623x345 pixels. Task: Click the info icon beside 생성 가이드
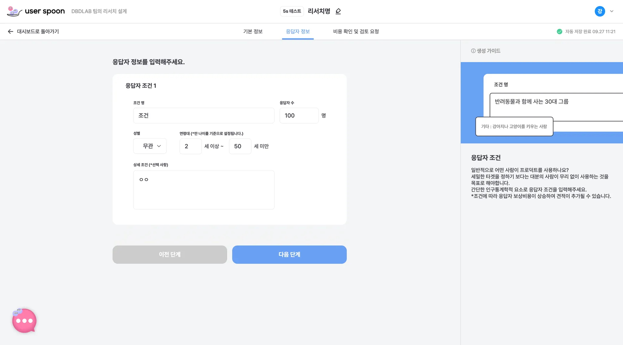tap(473, 51)
